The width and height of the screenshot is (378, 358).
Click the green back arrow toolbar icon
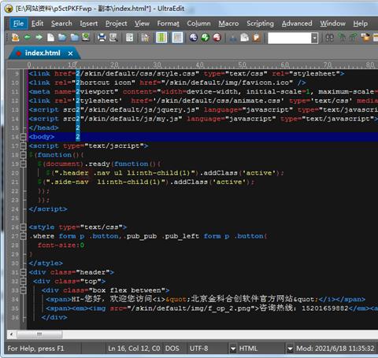click(28, 38)
